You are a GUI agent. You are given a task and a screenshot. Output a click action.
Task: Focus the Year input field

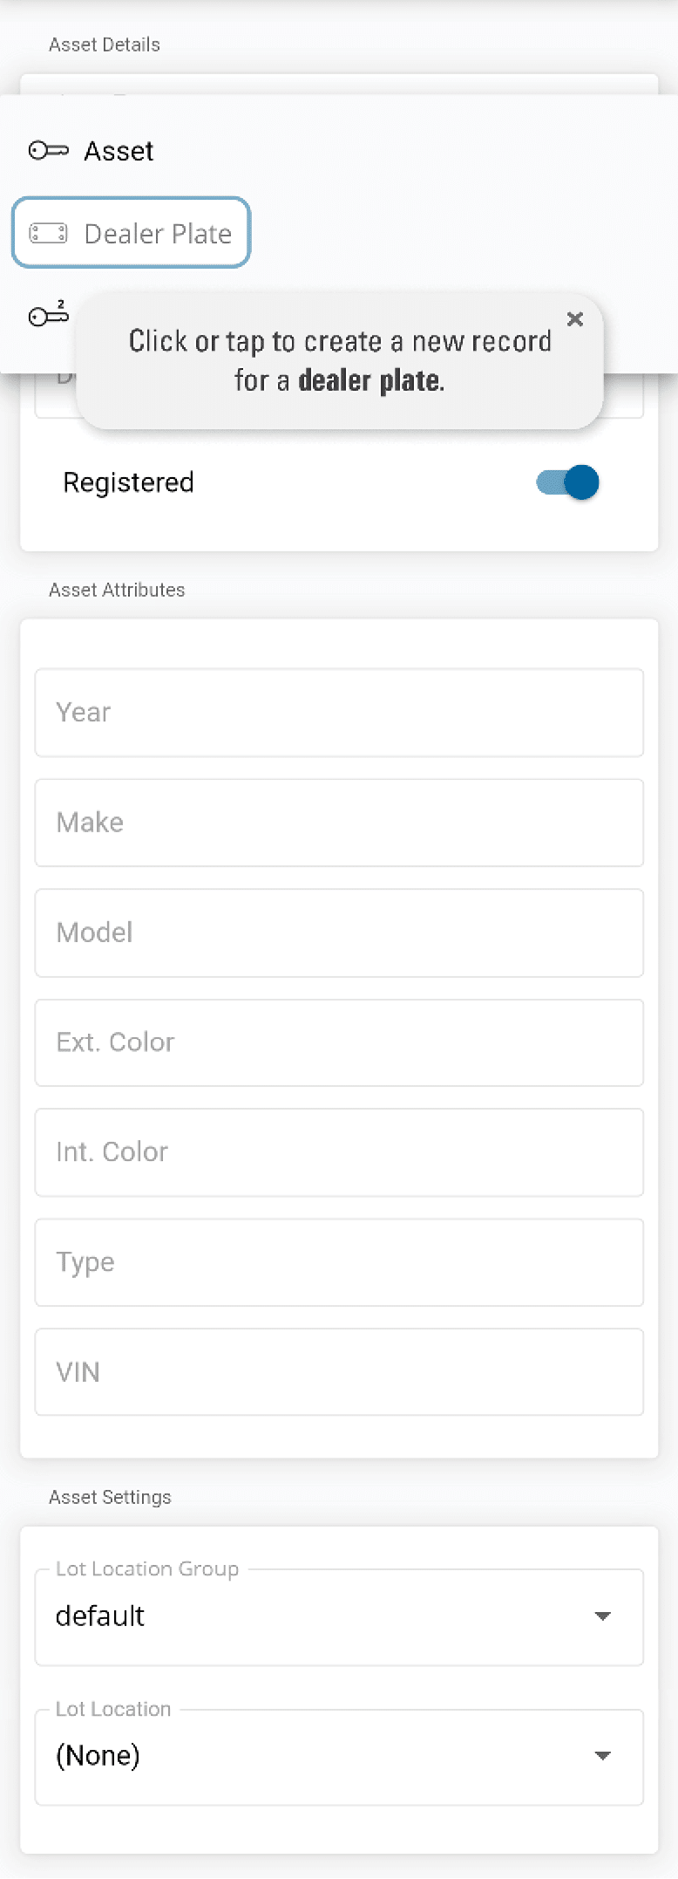click(339, 713)
